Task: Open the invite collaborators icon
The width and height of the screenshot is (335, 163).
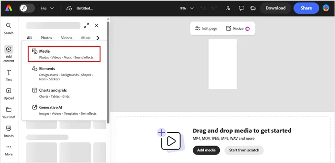Action: (x=228, y=8)
